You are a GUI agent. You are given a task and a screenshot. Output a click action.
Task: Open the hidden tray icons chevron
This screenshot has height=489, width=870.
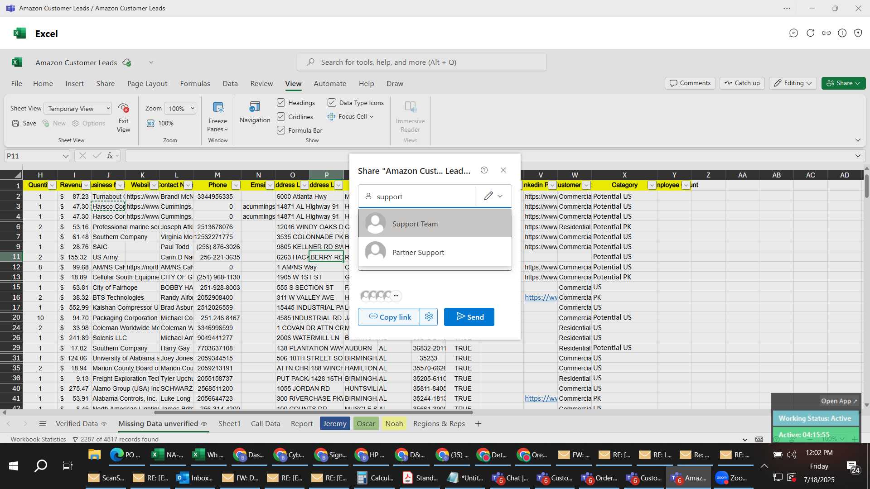tap(764, 466)
